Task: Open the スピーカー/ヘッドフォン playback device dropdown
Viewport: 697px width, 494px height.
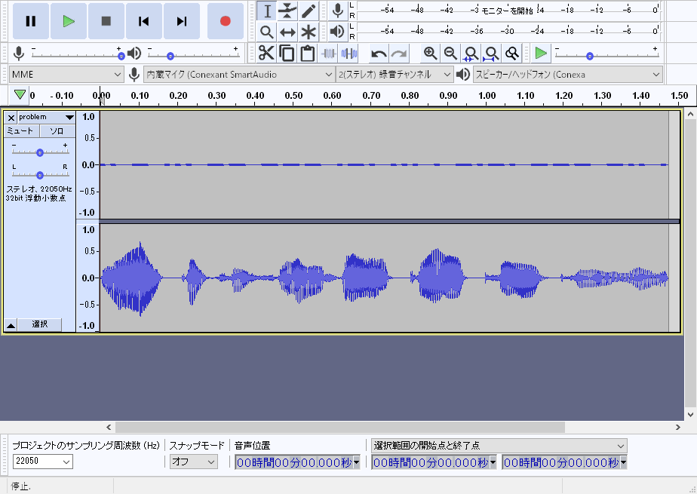Action: [568, 74]
